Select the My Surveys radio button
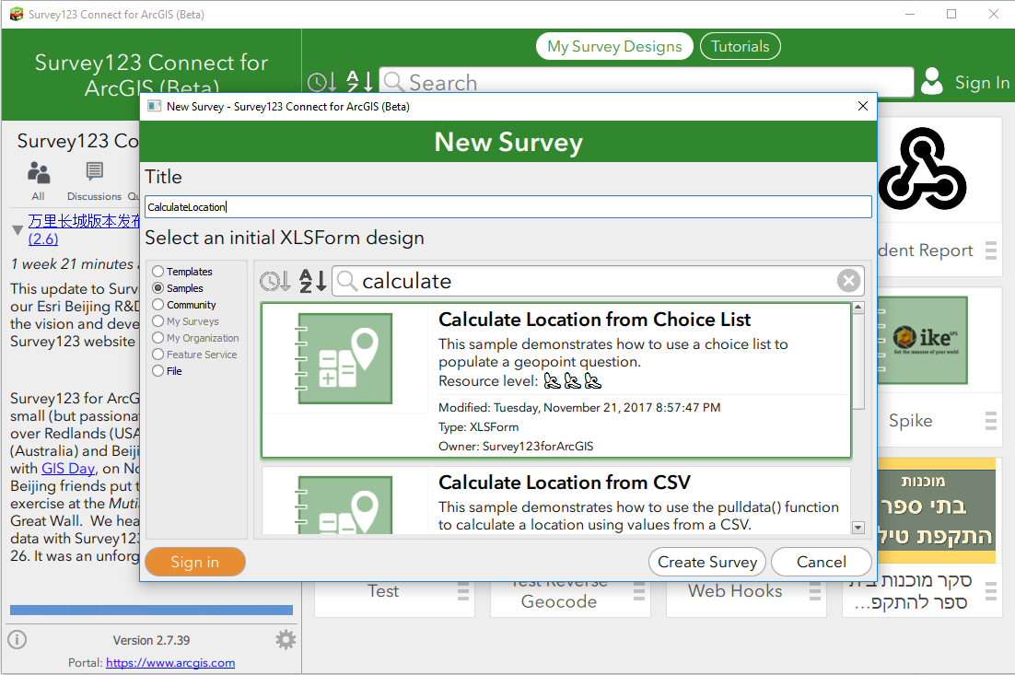The width and height of the screenshot is (1015, 675). point(157,321)
